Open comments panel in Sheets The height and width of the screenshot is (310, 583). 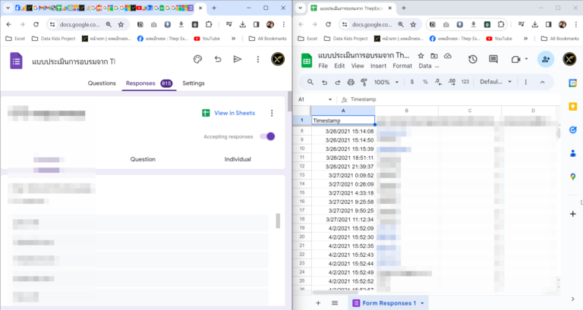click(493, 59)
